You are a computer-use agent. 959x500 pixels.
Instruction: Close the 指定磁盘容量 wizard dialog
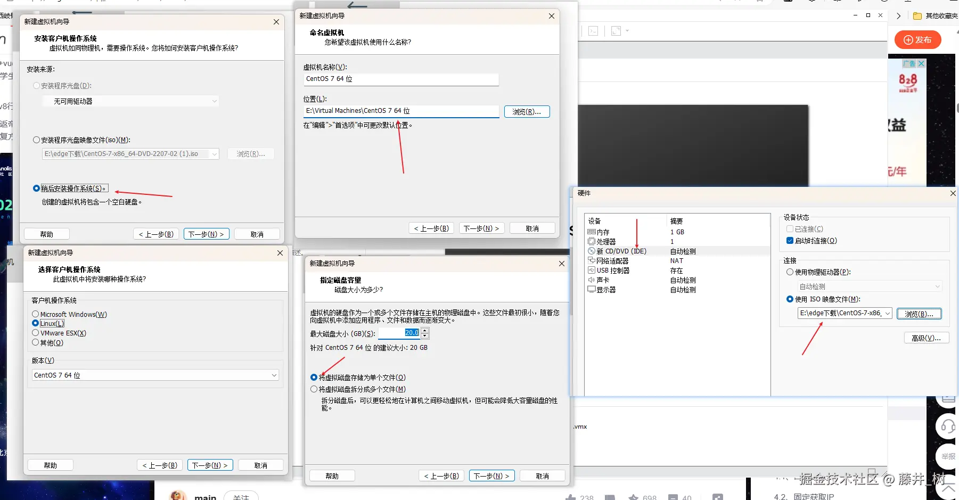[x=562, y=264]
